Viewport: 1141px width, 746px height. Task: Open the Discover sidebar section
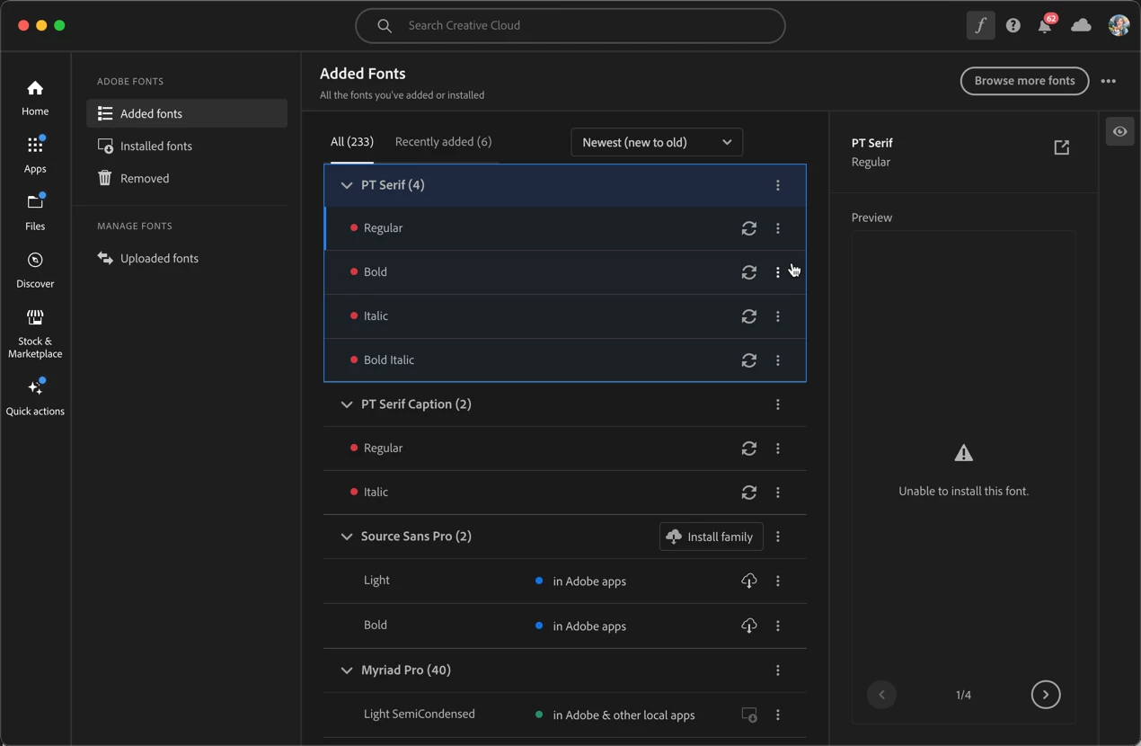pyautogui.click(x=35, y=270)
